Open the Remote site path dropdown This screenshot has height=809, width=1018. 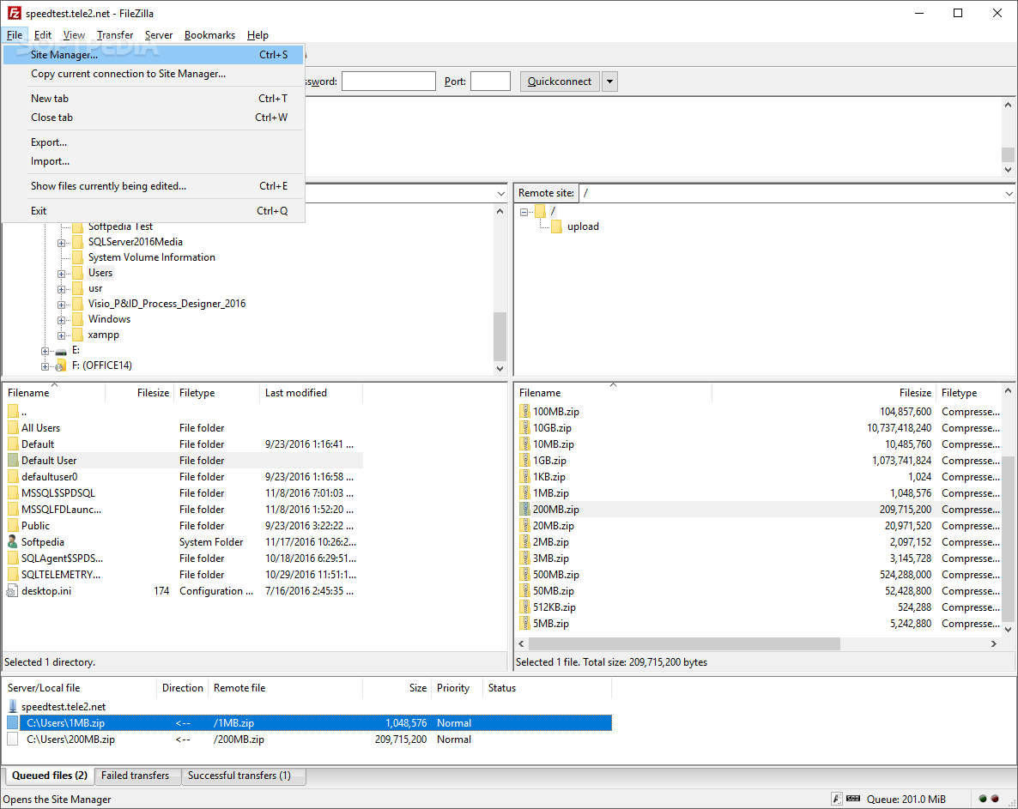pyautogui.click(x=1009, y=193)
